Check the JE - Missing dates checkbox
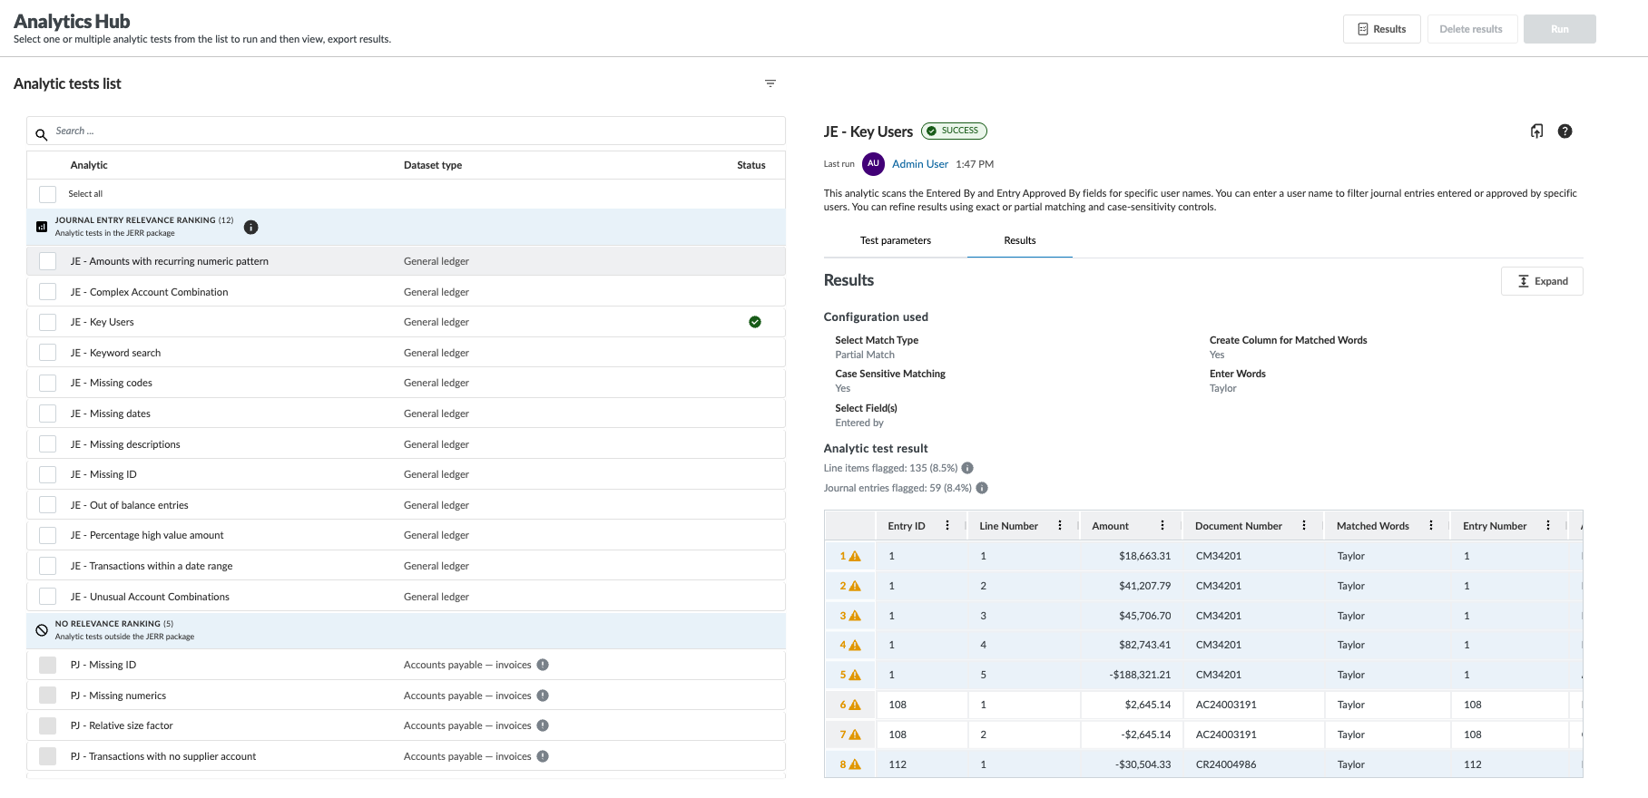 (x=48, y=414)
